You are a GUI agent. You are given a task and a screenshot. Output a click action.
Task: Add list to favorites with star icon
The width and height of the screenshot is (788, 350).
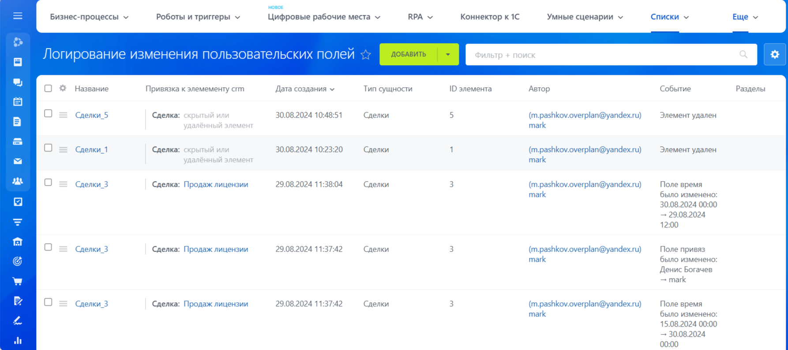pos(366,55)
